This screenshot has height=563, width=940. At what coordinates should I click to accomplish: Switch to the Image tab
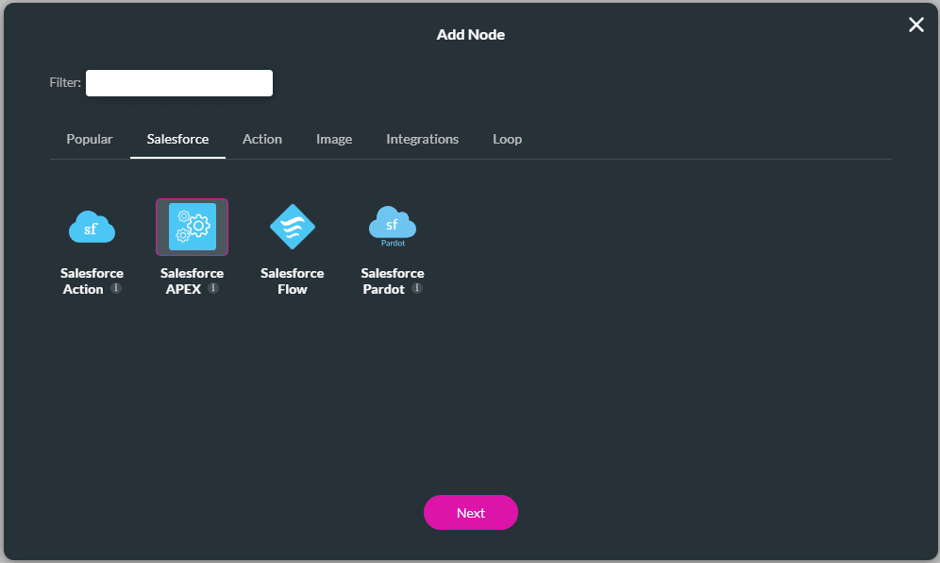(334, 139)
